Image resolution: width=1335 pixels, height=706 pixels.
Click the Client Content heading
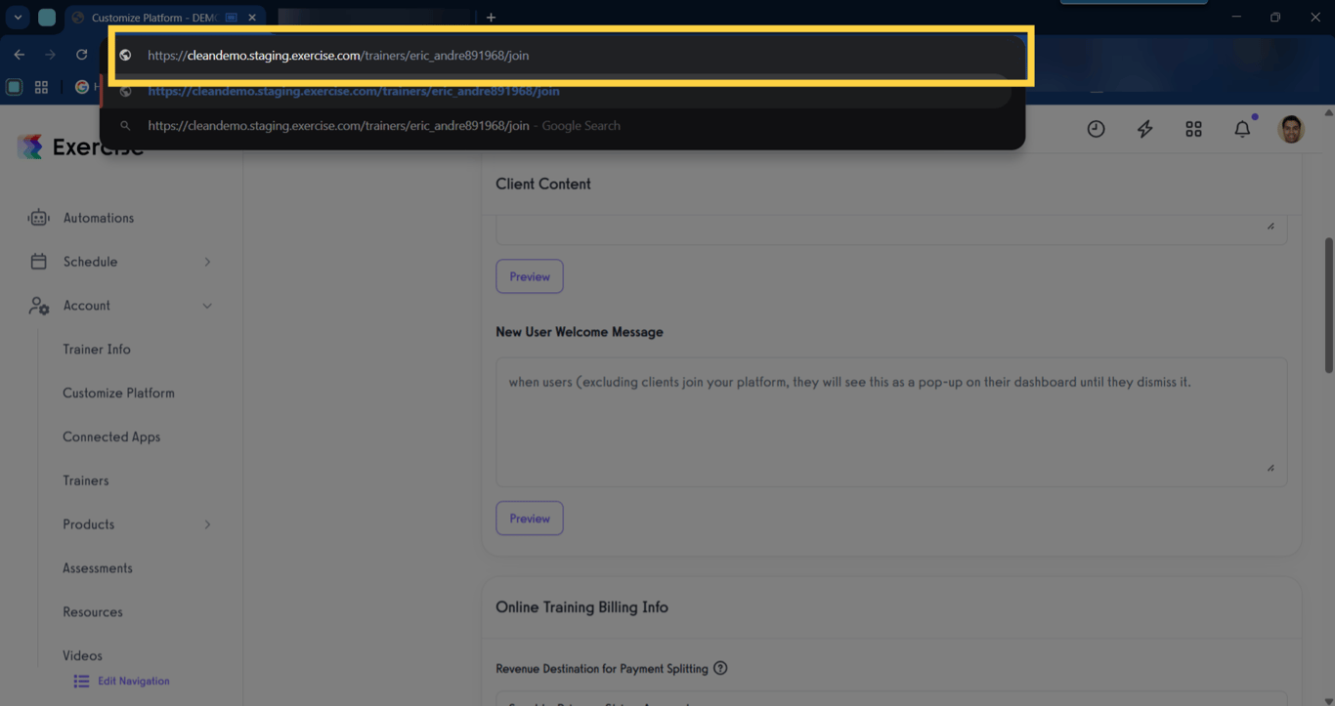(543, 184)
